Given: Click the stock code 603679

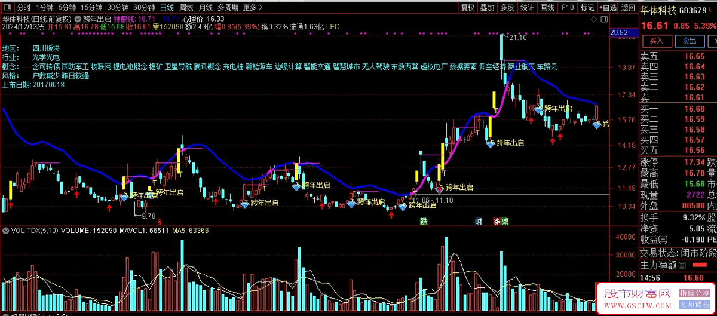Looking at the screenshot, I should tap(693, 10).
